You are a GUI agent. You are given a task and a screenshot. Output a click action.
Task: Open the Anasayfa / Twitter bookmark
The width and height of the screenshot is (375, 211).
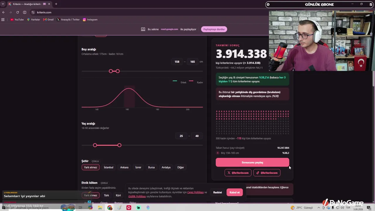[68, 20]
